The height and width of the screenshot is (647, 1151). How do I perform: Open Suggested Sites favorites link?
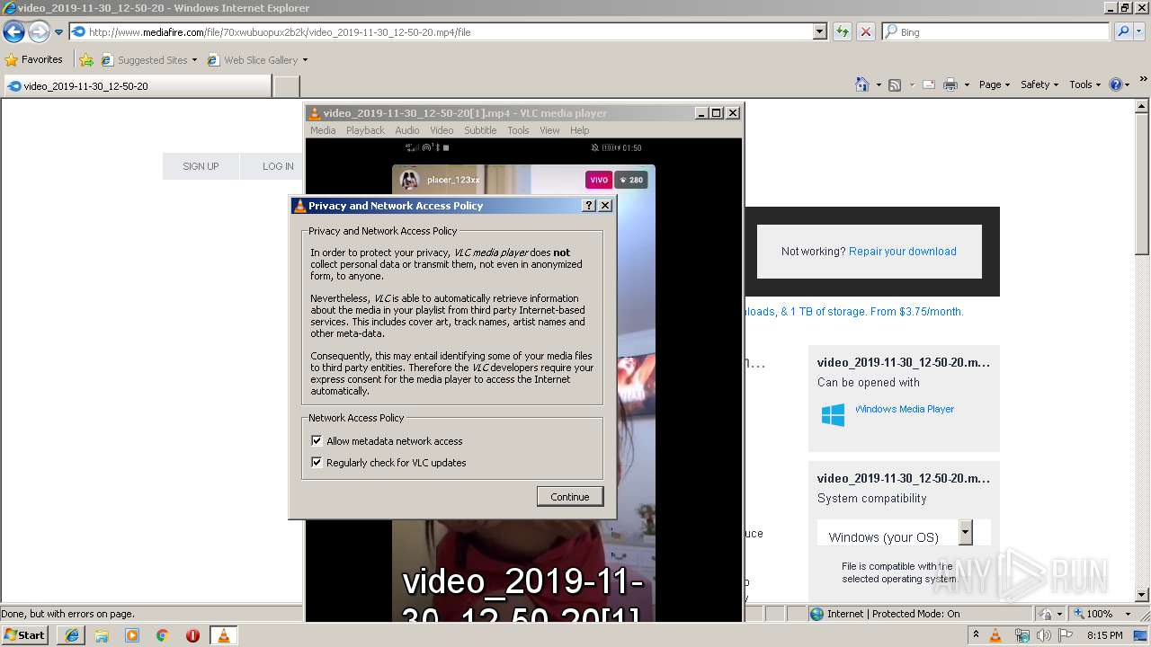pyautogui.click(x=149, y=60)
